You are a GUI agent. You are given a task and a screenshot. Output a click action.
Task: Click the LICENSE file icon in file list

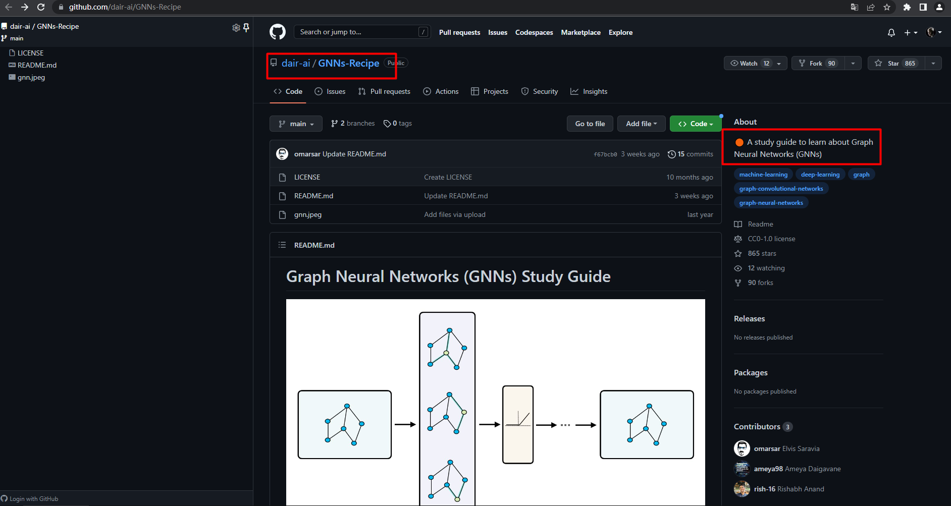(x=283, y=178)
